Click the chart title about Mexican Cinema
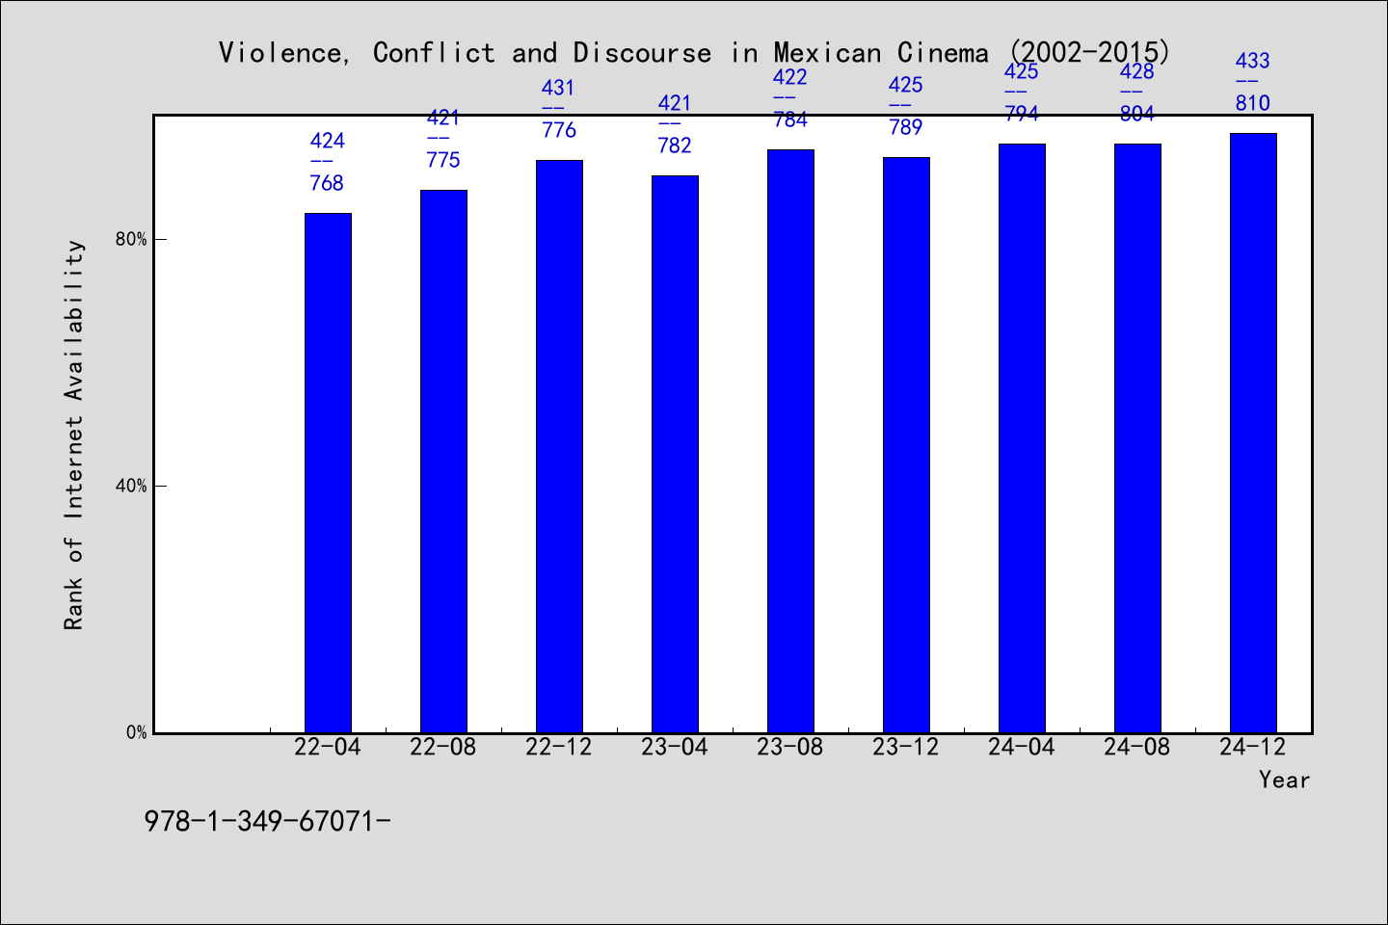This screenshot has width=1388, height=925. pos(694,52)
